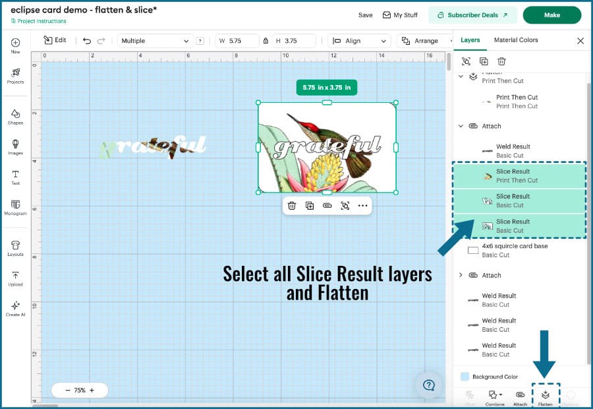Open the Combine dropdown menu
Image resolution: width=593 pixels, height=409 pixels.
(x=495, y=398)
